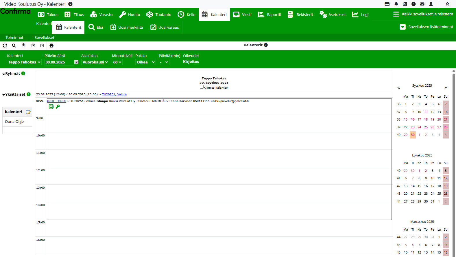Switch to the Uusi merkintä tab
Image resolution: width=456 pixels, height=257 pixels.
pos(127,27)
